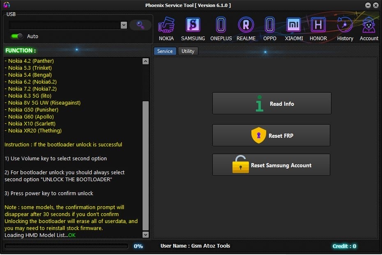Open the ONEPLUS service section
The height and width of the screenshot is (255, 382).
[221, 27]
